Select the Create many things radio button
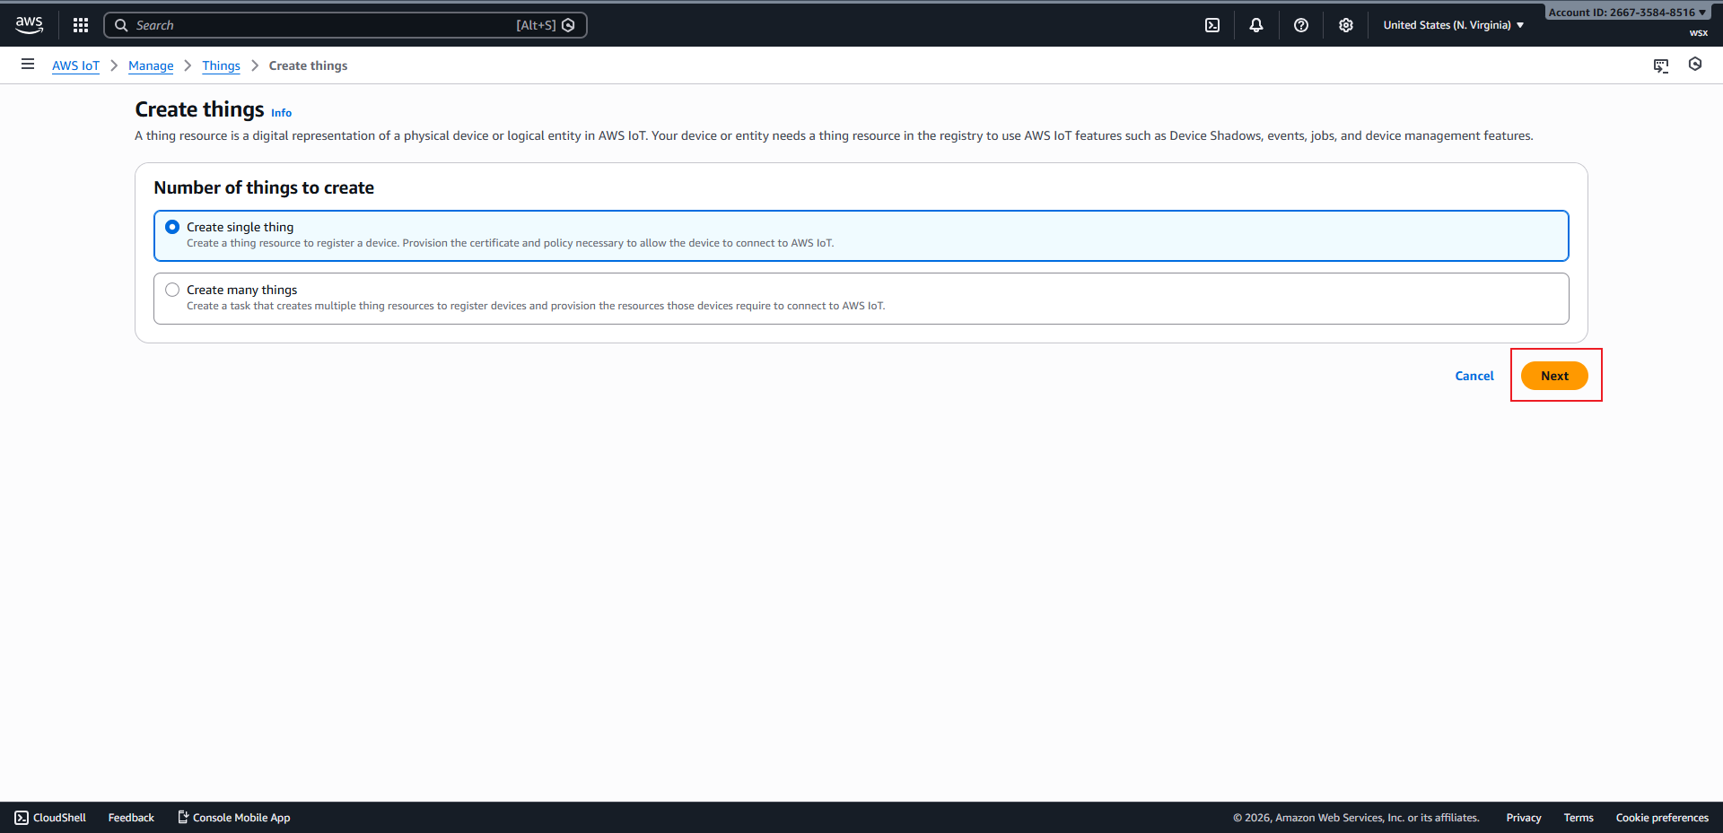This screenshot has width=1723, height=833. coord(172,291)
